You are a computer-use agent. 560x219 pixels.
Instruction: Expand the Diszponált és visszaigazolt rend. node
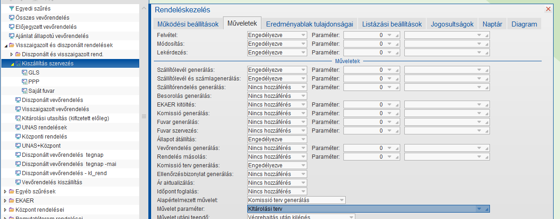[12, 54]
